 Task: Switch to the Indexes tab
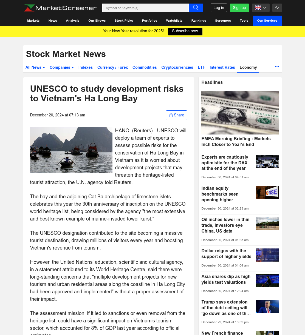click(86, 67)
